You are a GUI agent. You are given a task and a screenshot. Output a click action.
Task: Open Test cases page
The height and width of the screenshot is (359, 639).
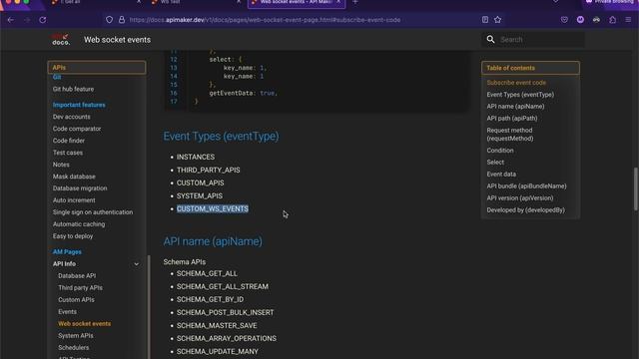(68, 153)
